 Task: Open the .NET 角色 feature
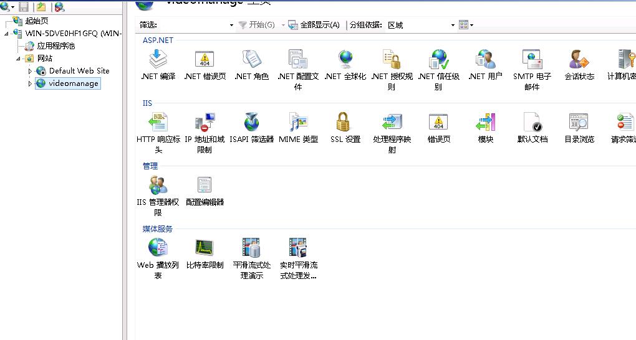point(251,65)
